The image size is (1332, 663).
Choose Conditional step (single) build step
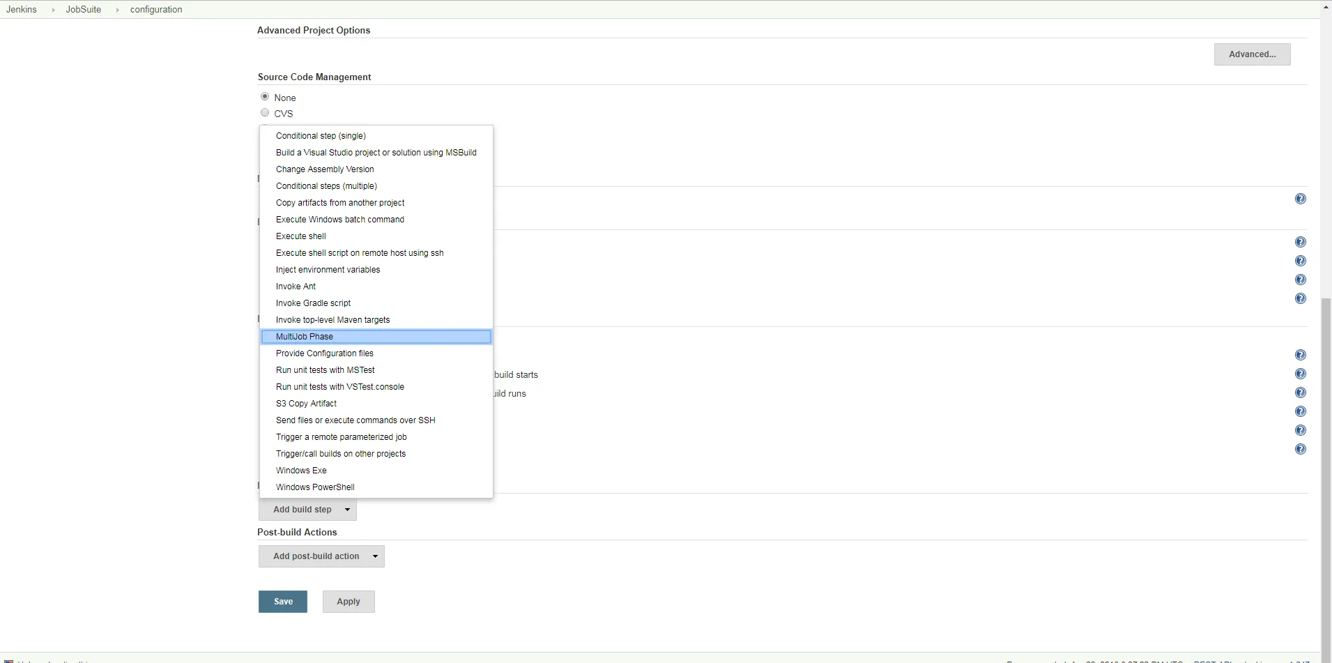tap(376, 136)
